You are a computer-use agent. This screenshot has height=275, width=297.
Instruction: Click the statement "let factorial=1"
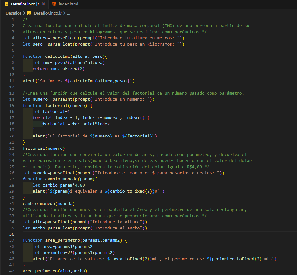pos(51,112)
